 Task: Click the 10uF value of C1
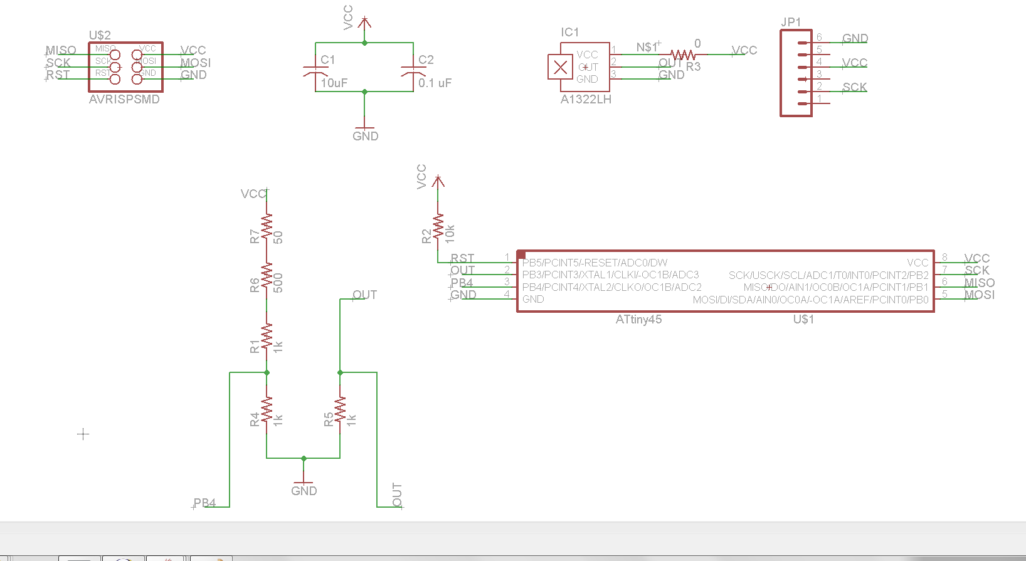(x=334, y=83)
